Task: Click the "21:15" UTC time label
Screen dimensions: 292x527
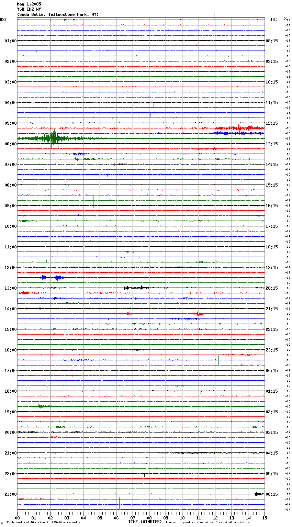Action: click(272, 309)
